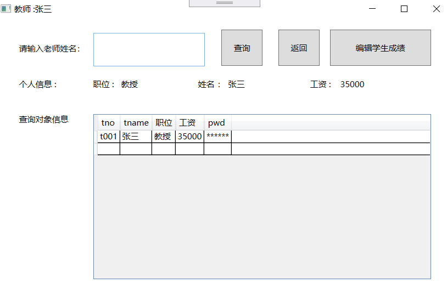Viewport: 447px width, 294px height.
Task: Close the teacher window
Action: [436, 9]
